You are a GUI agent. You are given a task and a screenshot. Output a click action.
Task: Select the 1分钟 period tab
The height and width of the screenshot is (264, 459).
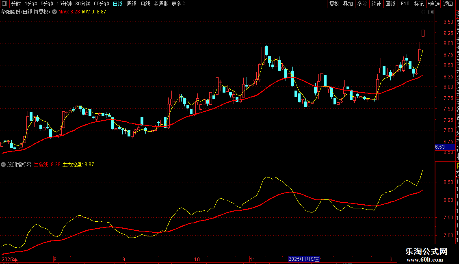coord(31,4)
